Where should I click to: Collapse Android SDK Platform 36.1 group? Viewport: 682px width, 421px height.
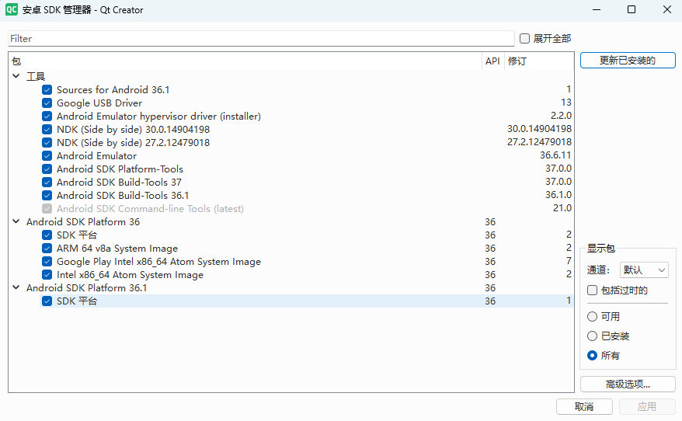click(16, 287)
